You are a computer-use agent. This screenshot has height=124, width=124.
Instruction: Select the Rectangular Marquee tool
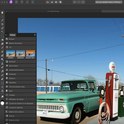point(2,36)
